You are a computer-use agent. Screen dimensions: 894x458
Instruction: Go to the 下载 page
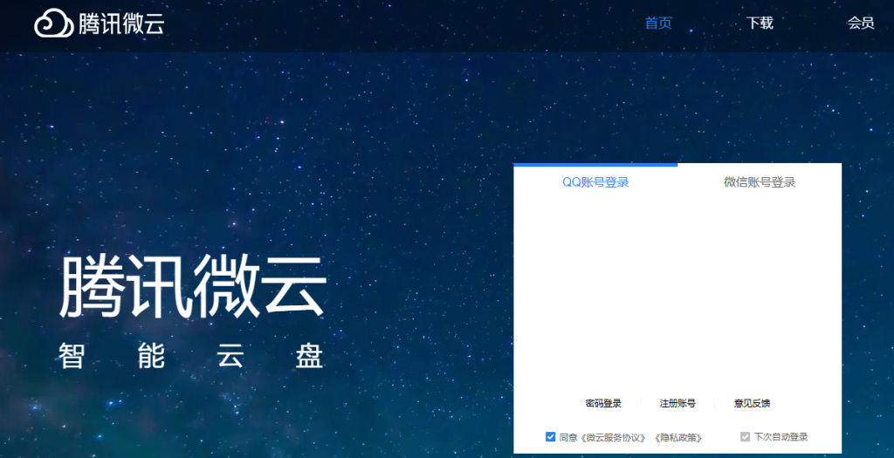tap(760, 23)
